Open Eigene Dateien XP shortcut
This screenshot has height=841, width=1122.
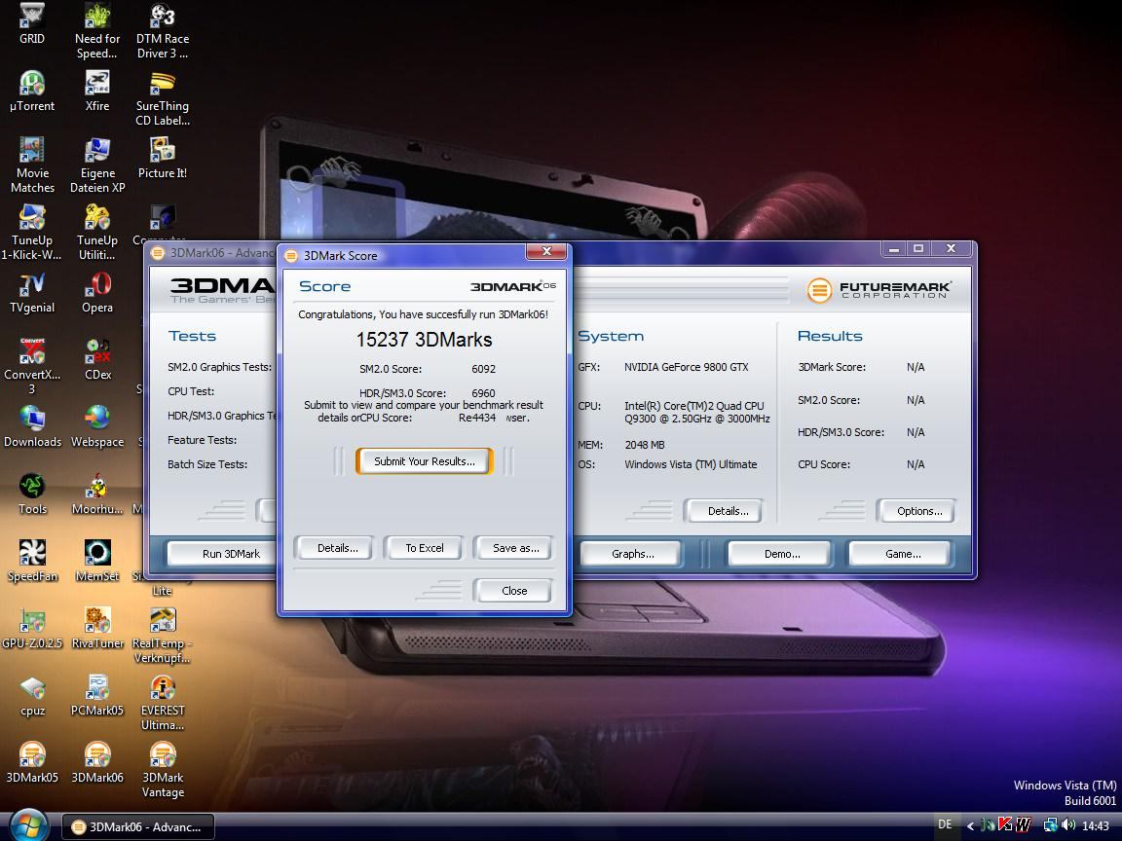(97, 165)
